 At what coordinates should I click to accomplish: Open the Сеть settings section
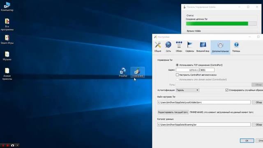click(x=168, y=47)
